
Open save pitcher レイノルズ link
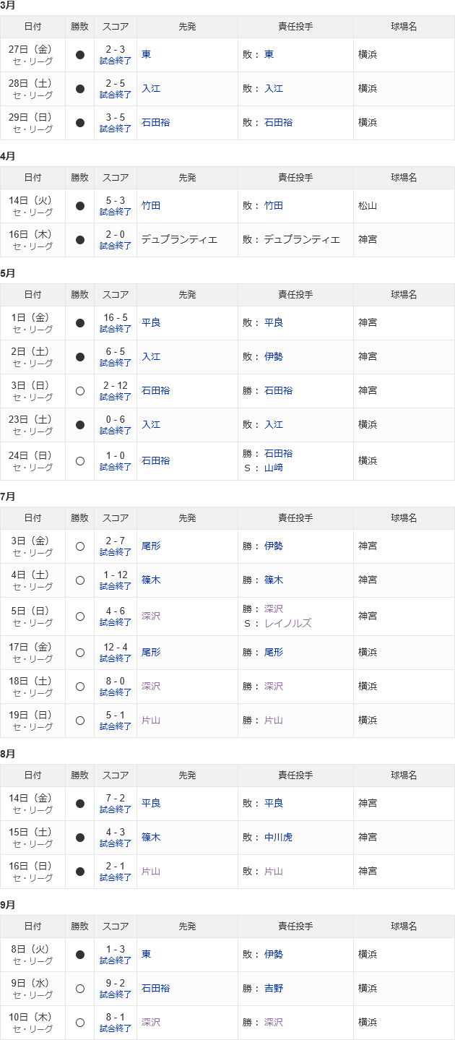tap(288, 623)
